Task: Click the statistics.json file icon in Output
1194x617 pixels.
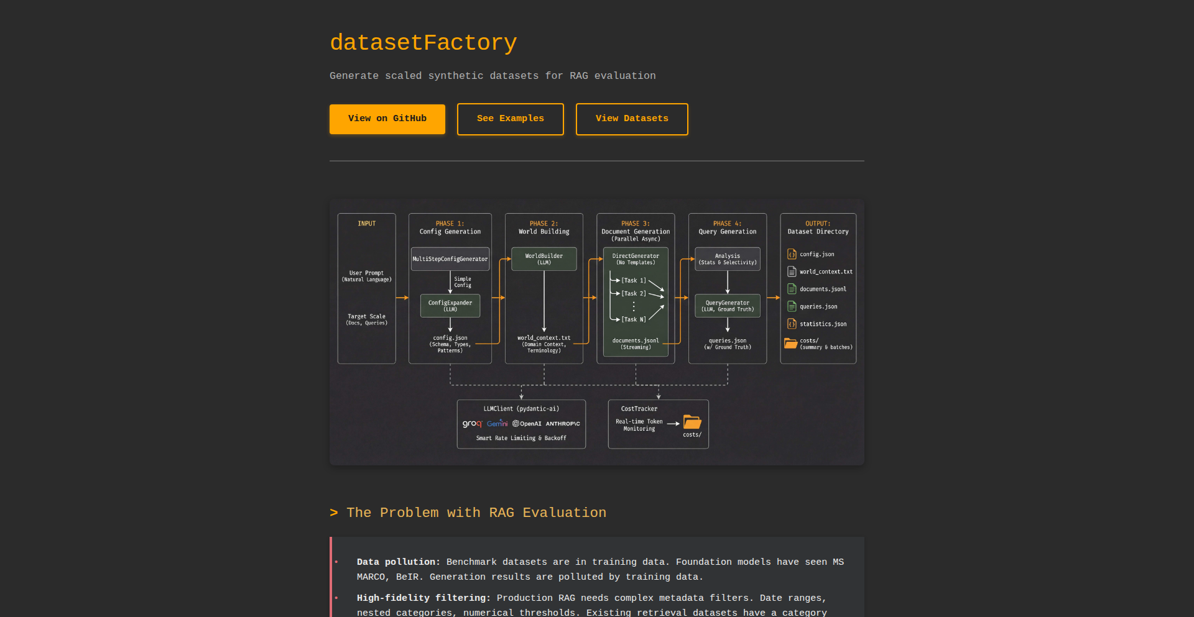Action: pyautogui.click(x=792, y=324)
